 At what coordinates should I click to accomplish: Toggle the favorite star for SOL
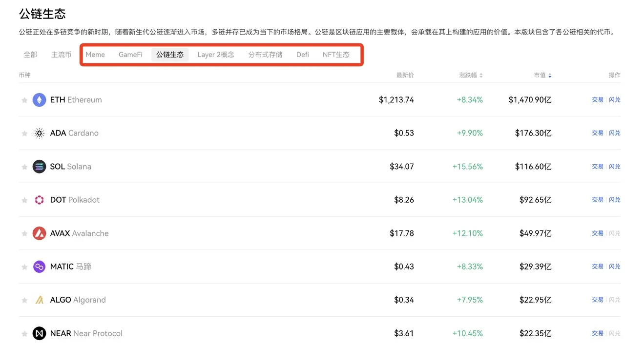point(24,167)
